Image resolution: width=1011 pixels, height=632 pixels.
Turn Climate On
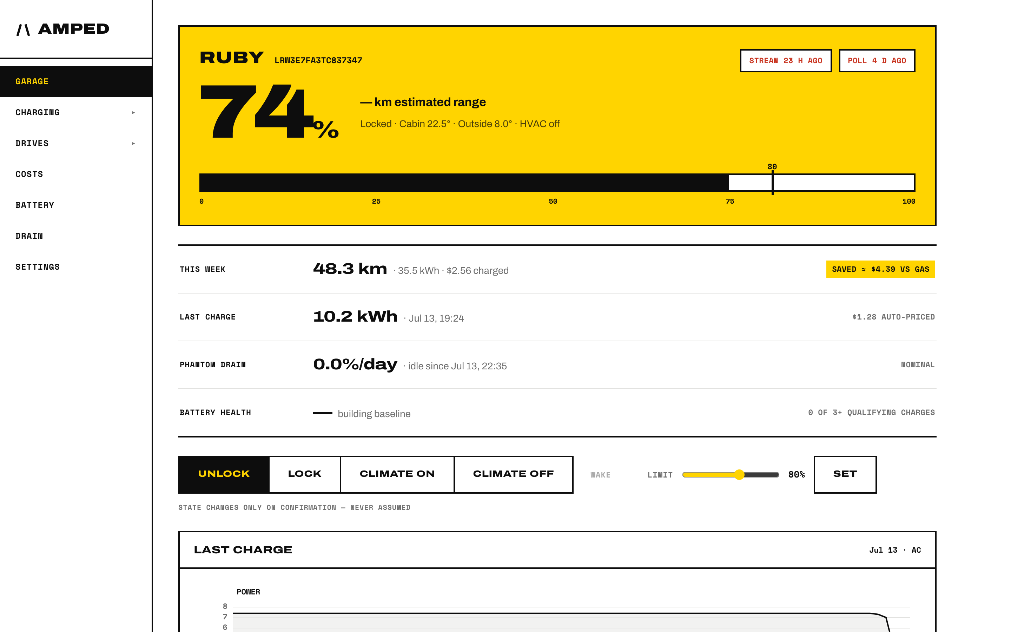(x=397, y=474)
